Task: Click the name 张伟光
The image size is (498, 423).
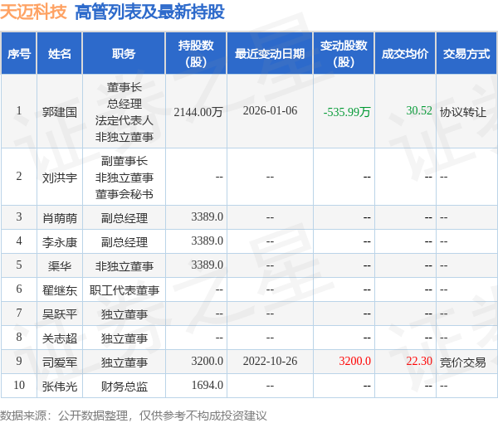Action: (x=60, y=387)
